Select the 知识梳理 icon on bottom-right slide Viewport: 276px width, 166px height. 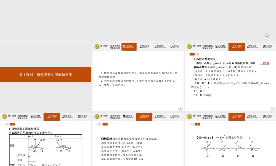[237, 116]
